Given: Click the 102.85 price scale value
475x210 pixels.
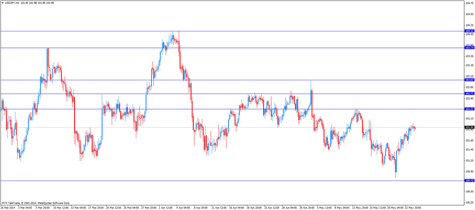Looking at the screenshot, I should coord(469,87).
